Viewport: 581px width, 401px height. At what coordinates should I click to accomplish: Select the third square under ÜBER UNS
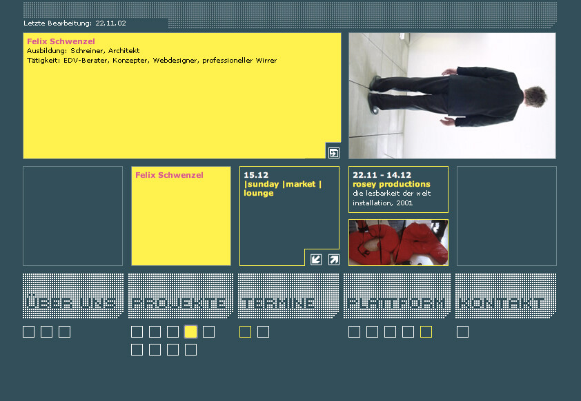click(x=64, y=331)
